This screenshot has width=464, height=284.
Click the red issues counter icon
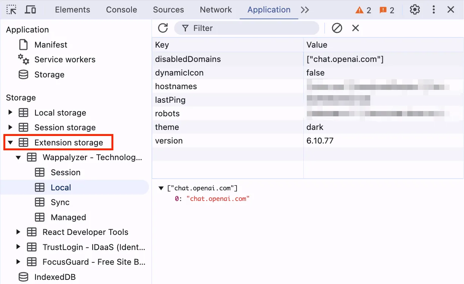[387, 10]
